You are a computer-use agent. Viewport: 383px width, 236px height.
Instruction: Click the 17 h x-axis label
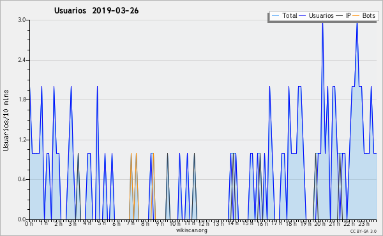click(276, 223)
